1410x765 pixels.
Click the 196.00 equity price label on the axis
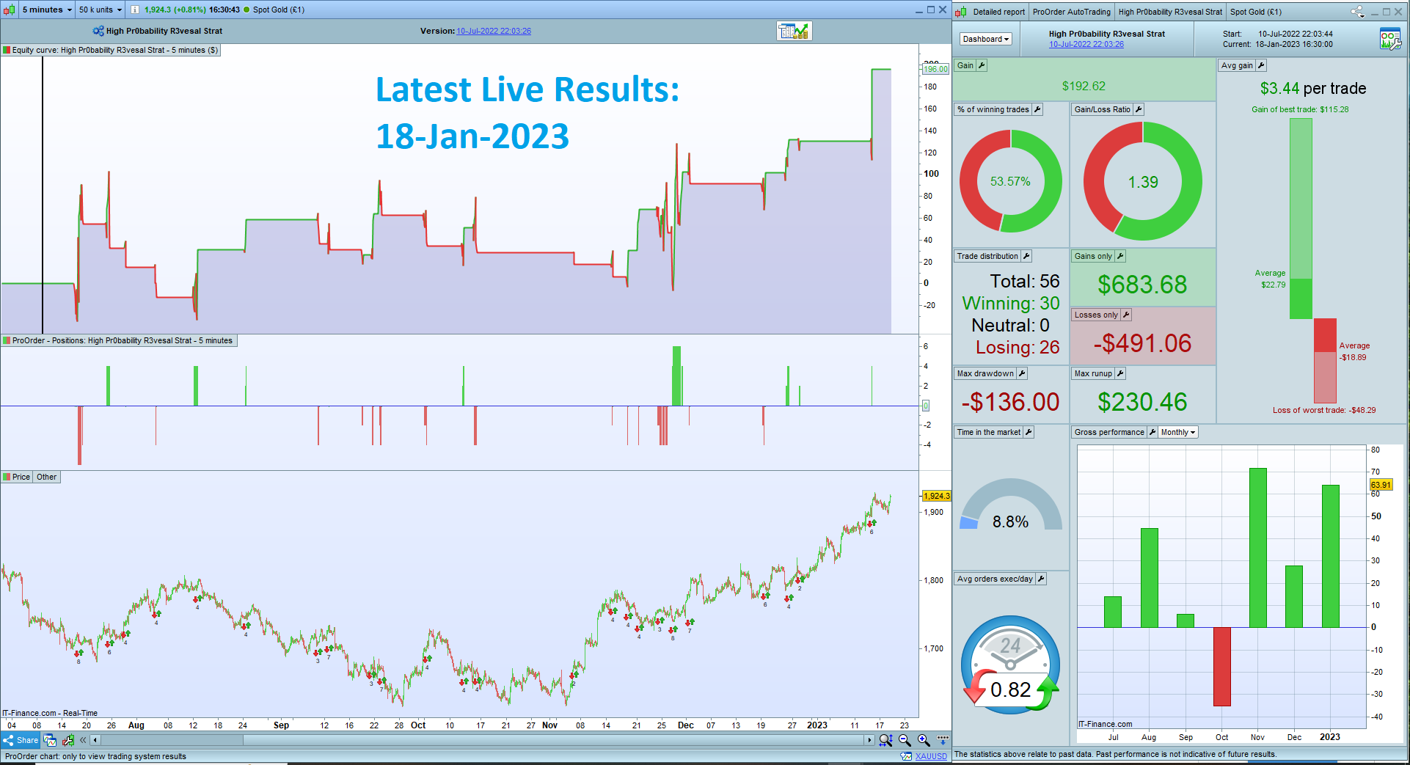pyautogui.click(x=935, y=69)
